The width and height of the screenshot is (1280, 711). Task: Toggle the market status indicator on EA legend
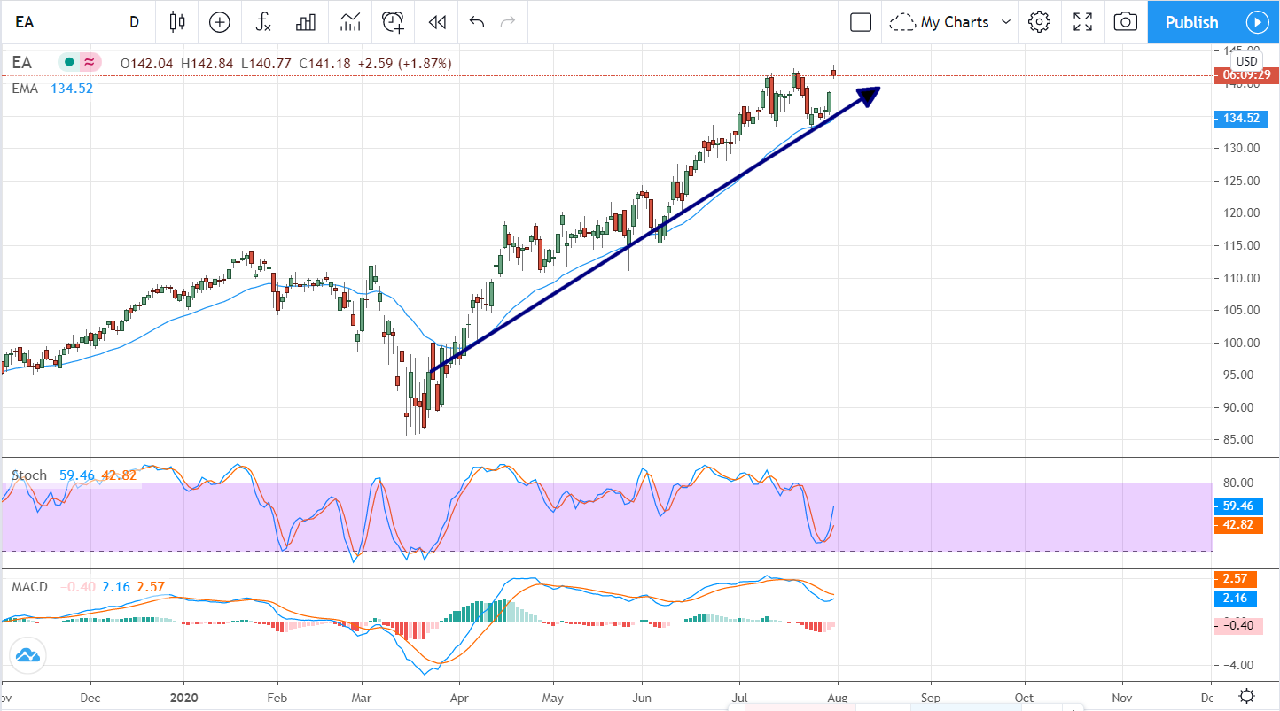[x=68, y=62]
